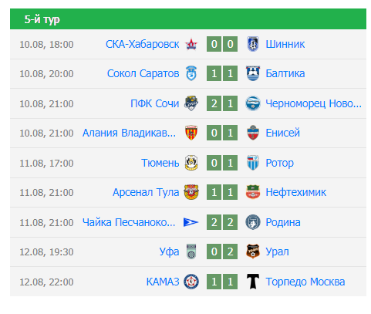Click the КАМАЗ round team logo

point(191,282)
